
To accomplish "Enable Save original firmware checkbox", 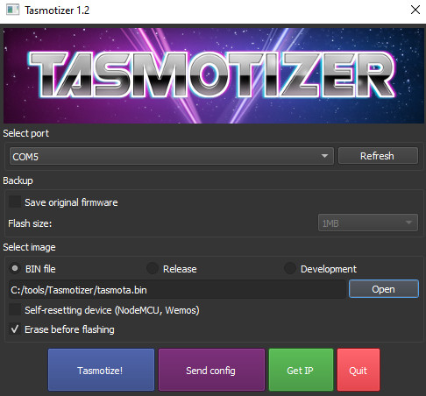I will tap(15, 202).
